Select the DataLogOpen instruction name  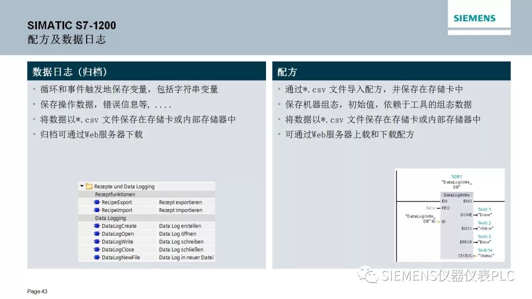118,234
